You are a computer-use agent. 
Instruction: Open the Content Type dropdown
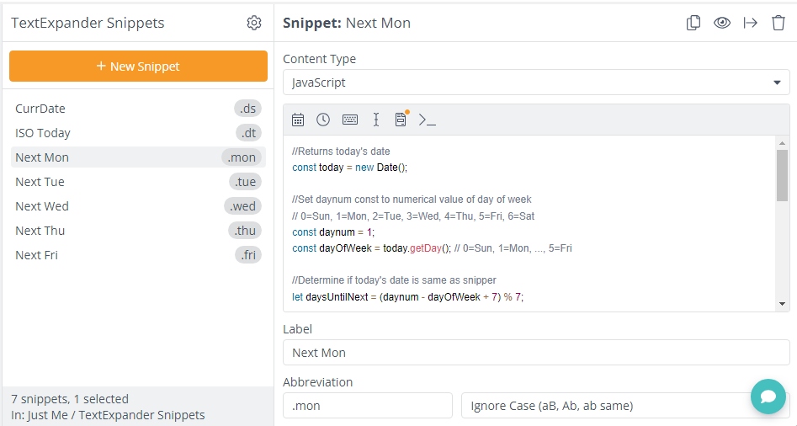536,83
